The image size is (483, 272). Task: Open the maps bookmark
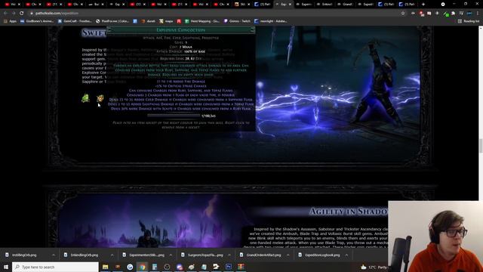[x=166, y=21]
